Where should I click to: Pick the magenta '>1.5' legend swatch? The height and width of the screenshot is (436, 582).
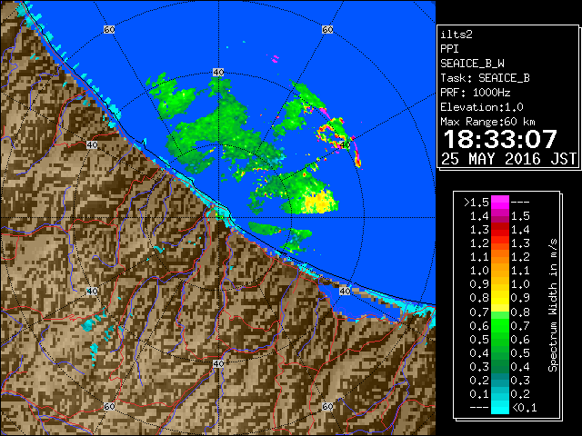point(500,202)
